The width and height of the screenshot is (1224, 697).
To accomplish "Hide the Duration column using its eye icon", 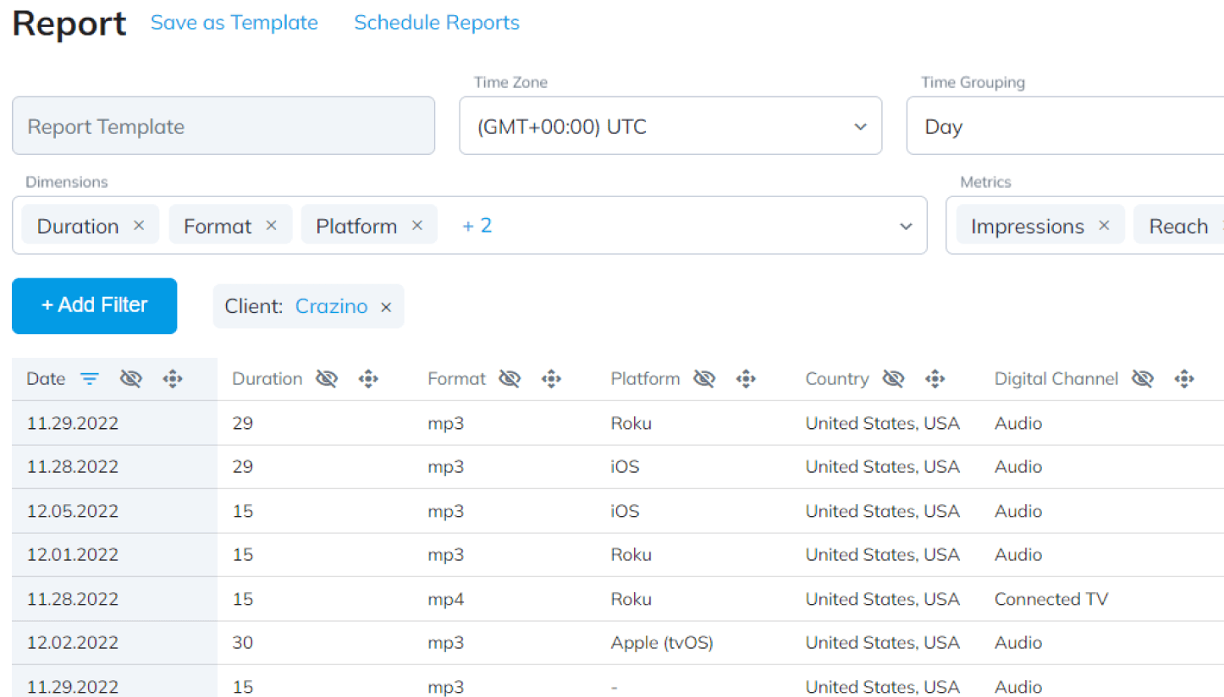I will [x=327, y=379].
